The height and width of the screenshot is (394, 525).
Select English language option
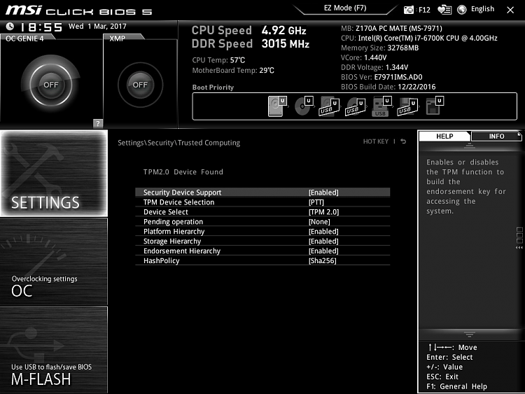482,9
